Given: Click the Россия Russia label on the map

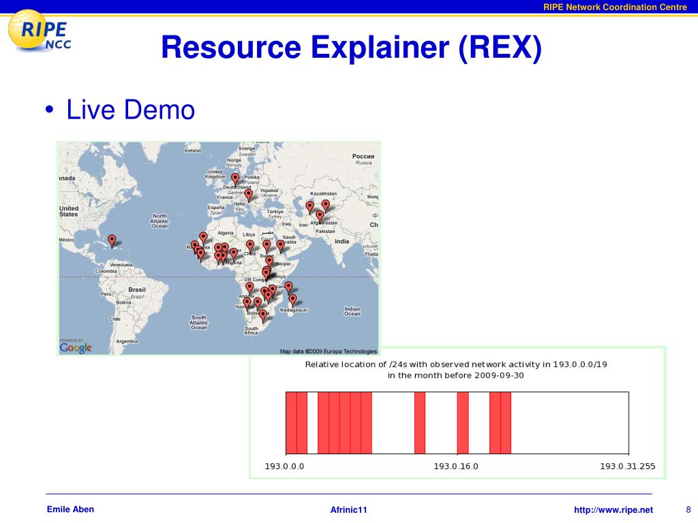Looking at the screenshot, I should [363, 159].
